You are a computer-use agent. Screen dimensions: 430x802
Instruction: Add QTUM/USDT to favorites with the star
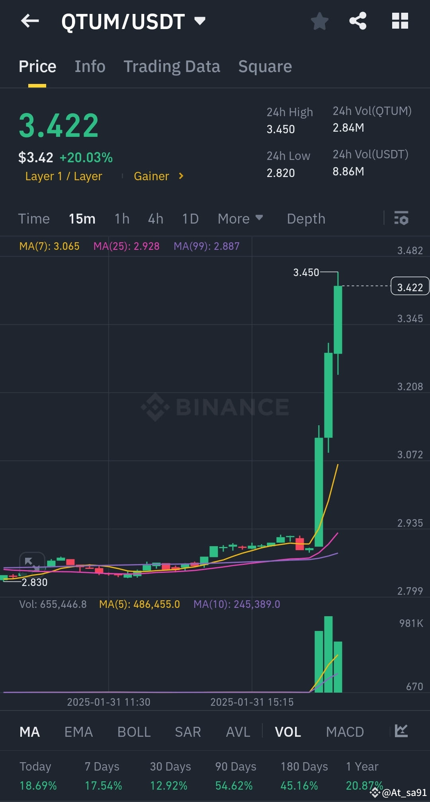319,21
